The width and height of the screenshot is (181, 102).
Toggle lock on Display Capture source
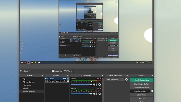pyautogui.click(x=68, y=81)
